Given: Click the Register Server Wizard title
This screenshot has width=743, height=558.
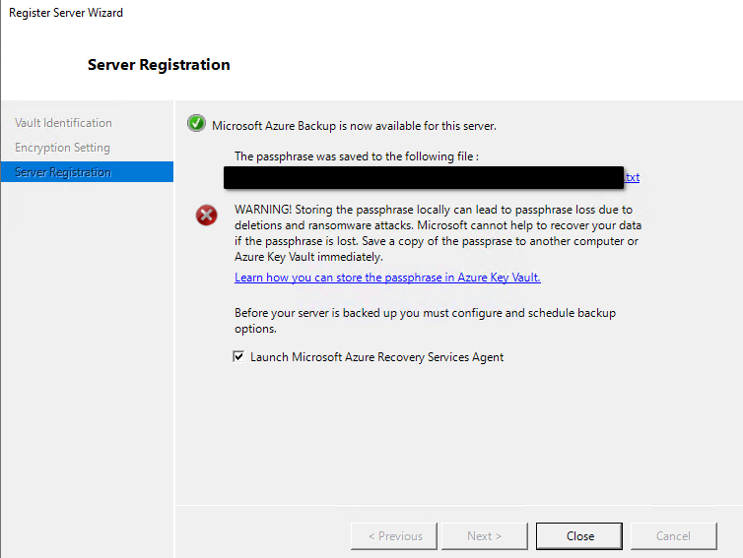Looking at the screenshot, I should click(x=66, y=13).
